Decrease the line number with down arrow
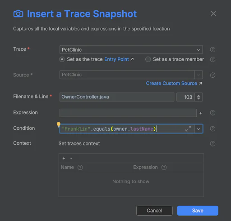The width and height of the screenshot is (231, 221). point(199,98)
